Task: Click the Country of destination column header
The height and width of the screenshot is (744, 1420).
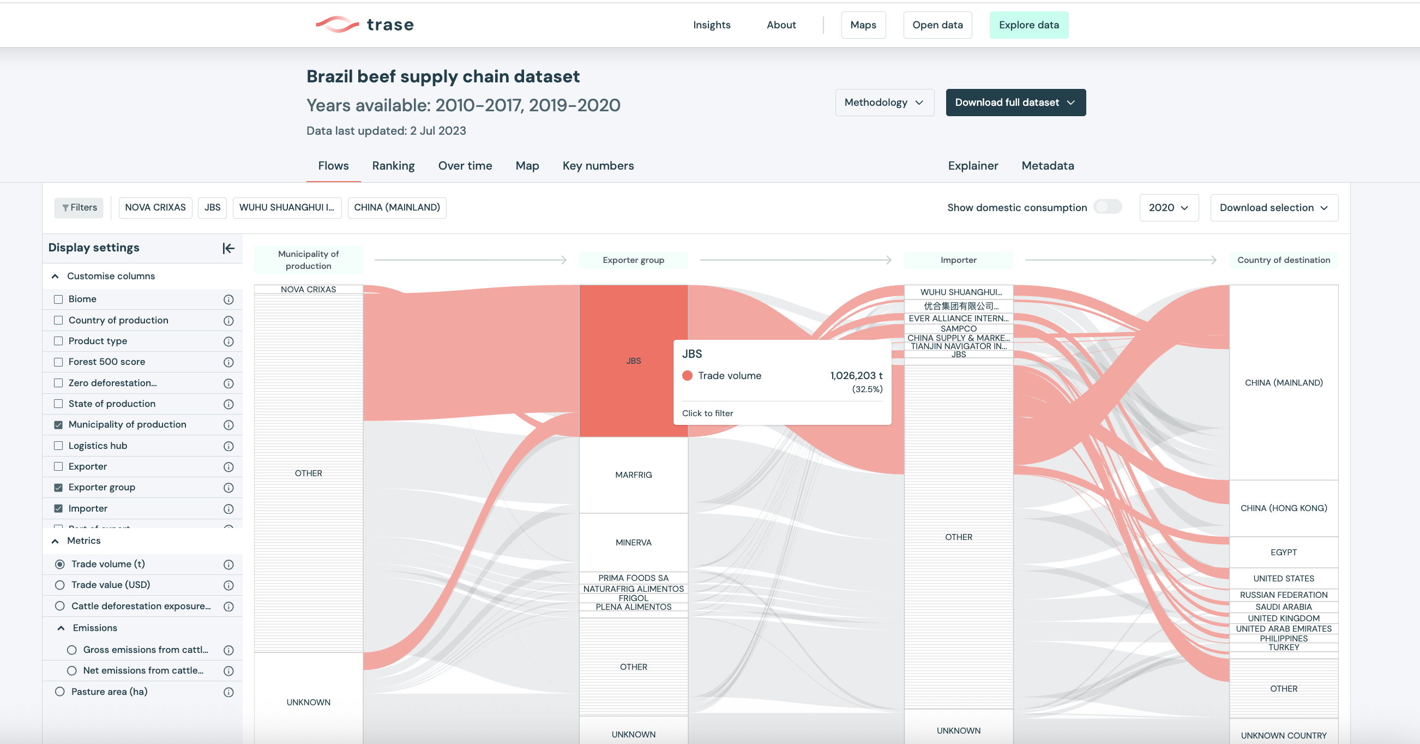Action: (x=1283, y=260)
